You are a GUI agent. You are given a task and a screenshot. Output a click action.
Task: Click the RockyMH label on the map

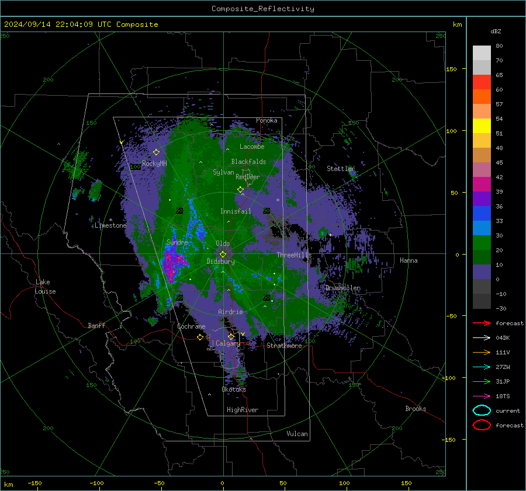(x=154, y=163)
